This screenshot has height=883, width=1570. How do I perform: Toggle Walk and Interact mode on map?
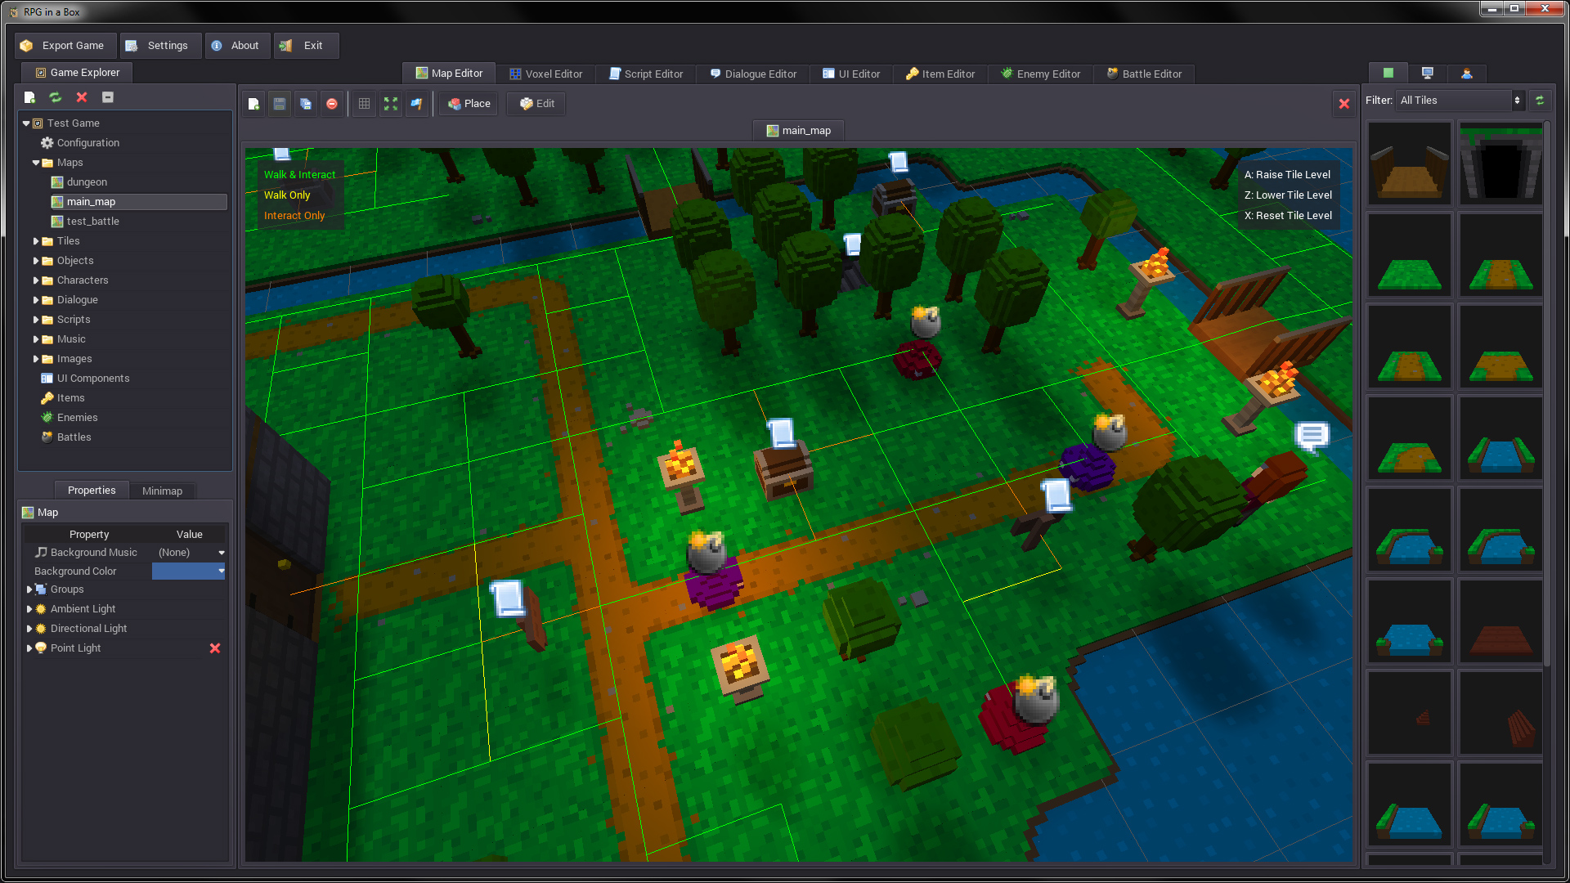(301, 173)
